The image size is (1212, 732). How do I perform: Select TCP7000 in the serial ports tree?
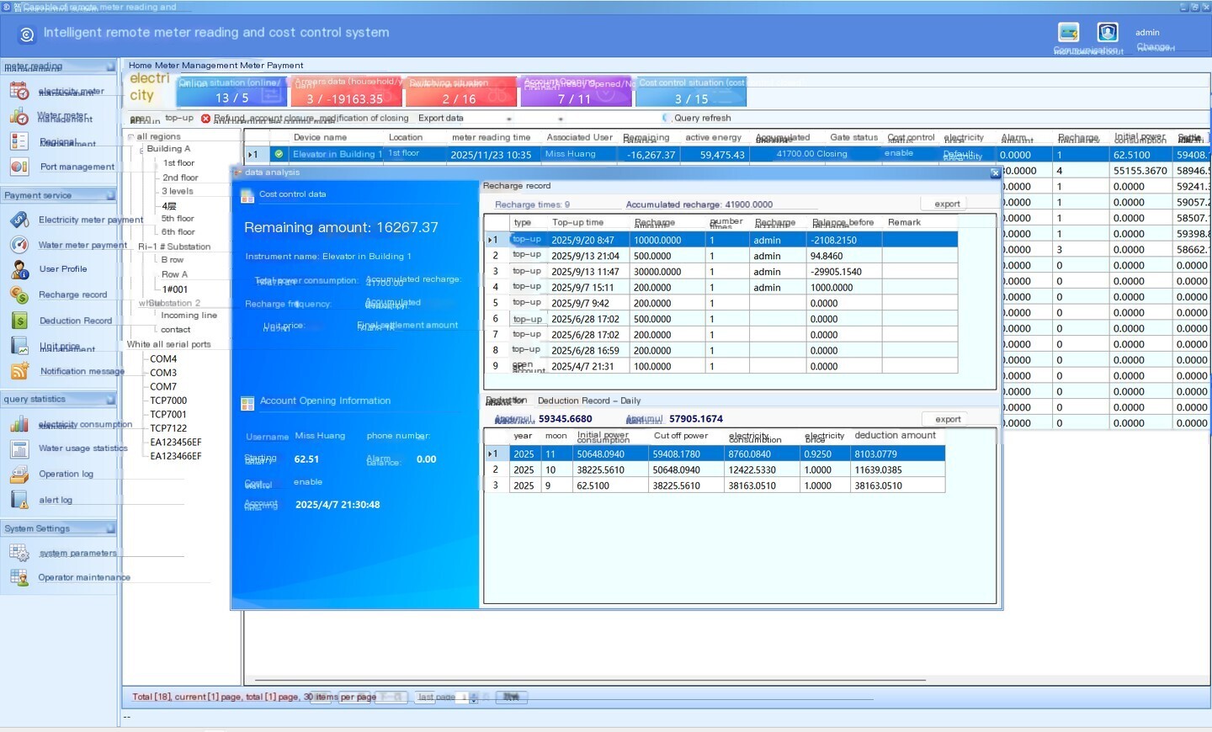(x=168, y=400)
